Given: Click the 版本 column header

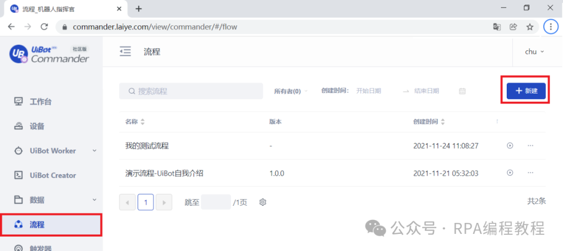Looking at the screenshot, I should [275, 122].
